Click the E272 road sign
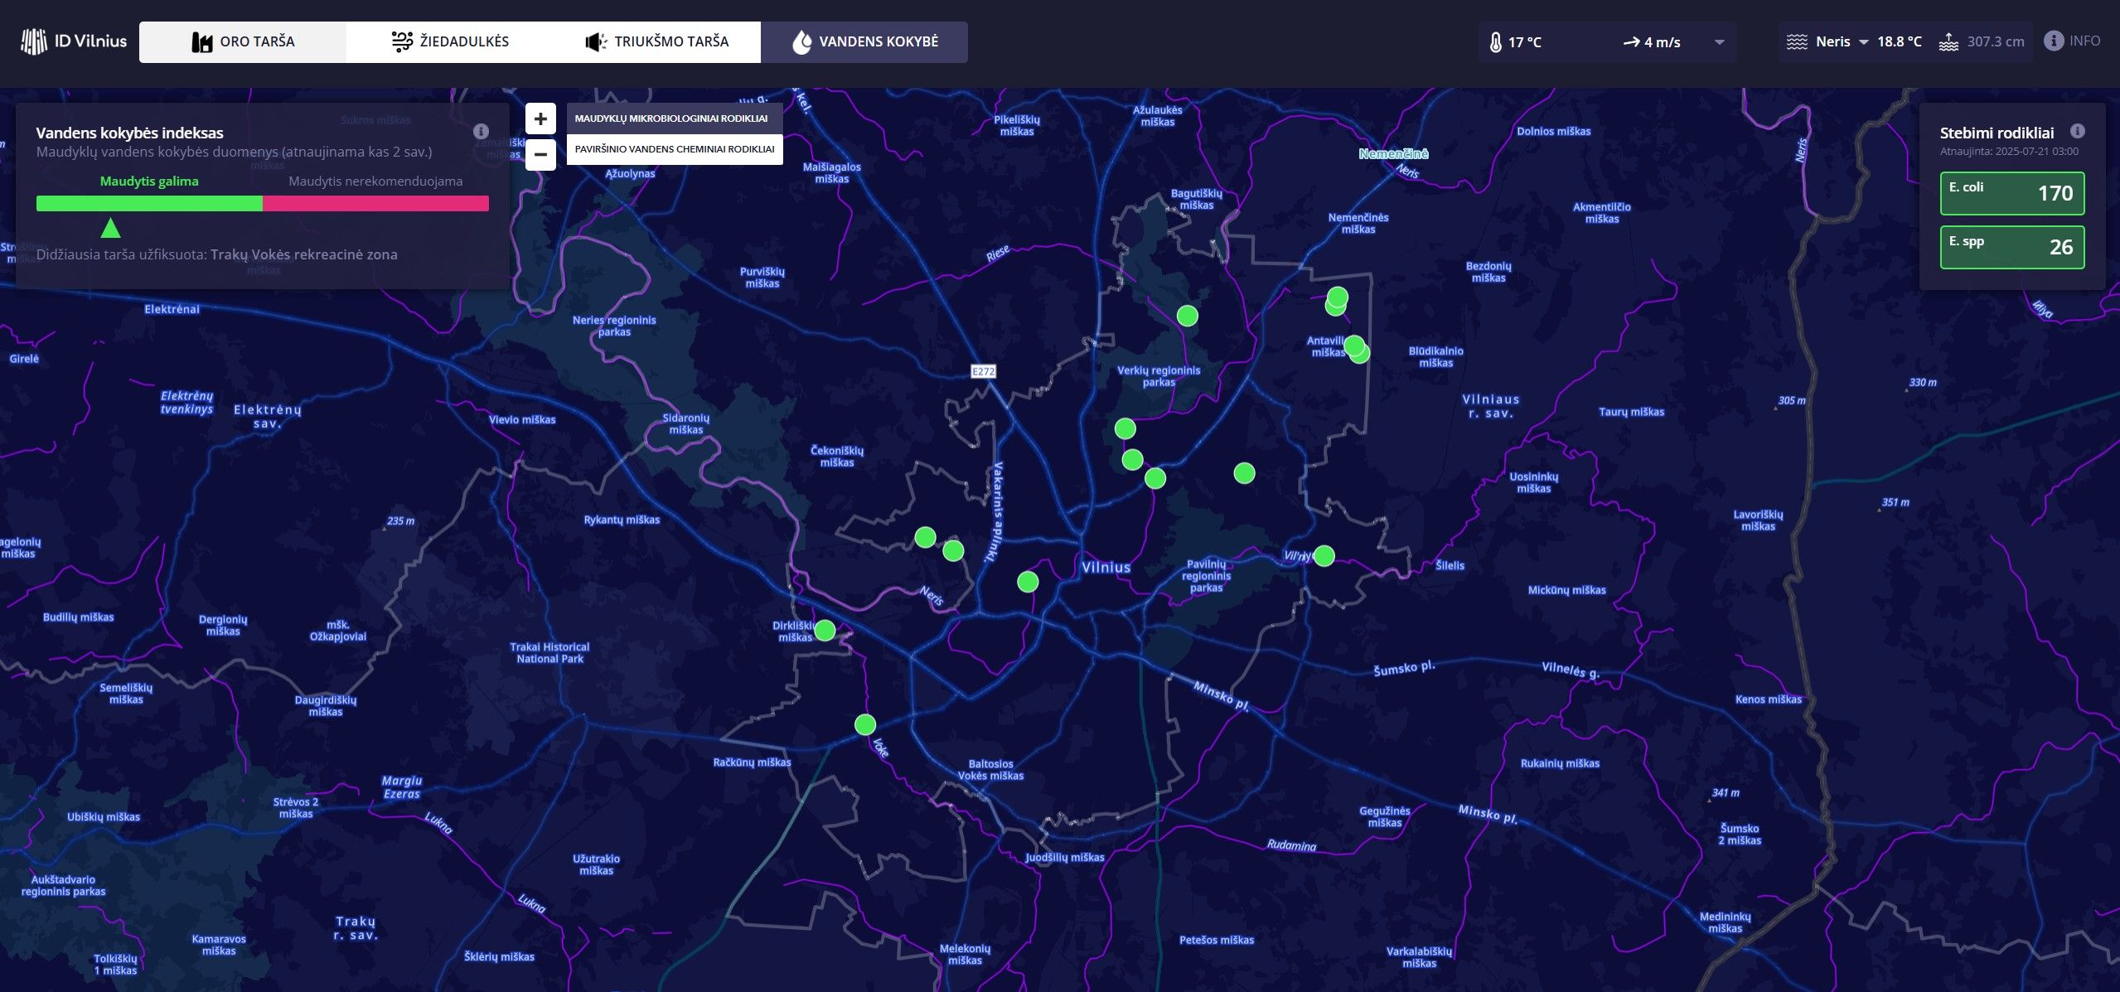 coord(983,371)
